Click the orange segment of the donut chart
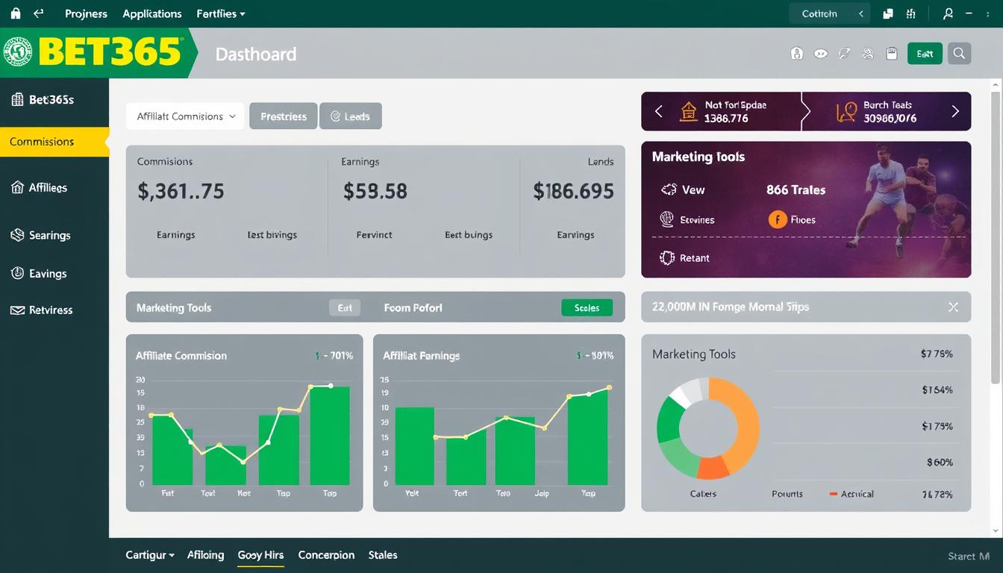 743,429
